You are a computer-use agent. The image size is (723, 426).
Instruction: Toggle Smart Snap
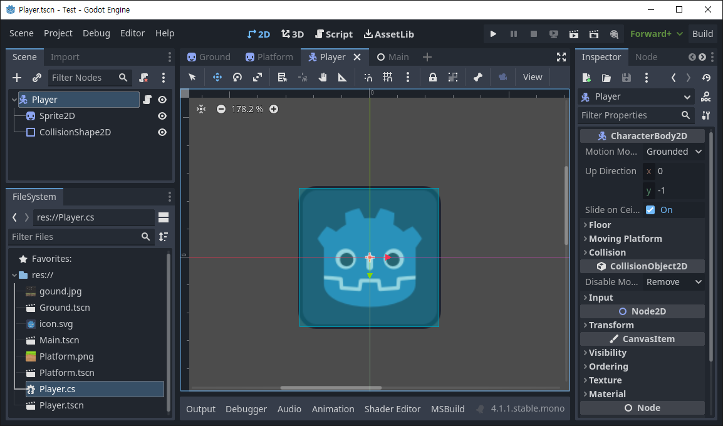point(368,78)
